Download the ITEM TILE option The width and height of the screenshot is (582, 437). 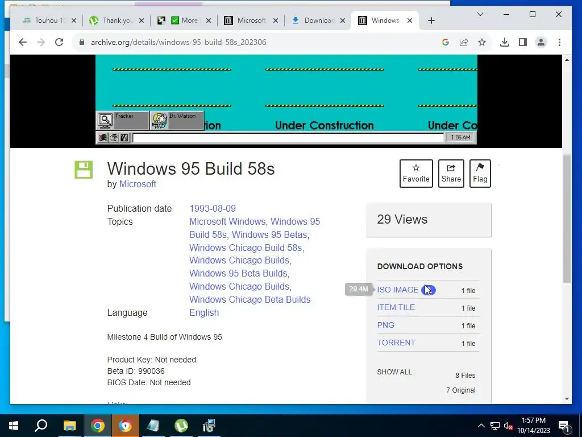click(x=396, y=308)
